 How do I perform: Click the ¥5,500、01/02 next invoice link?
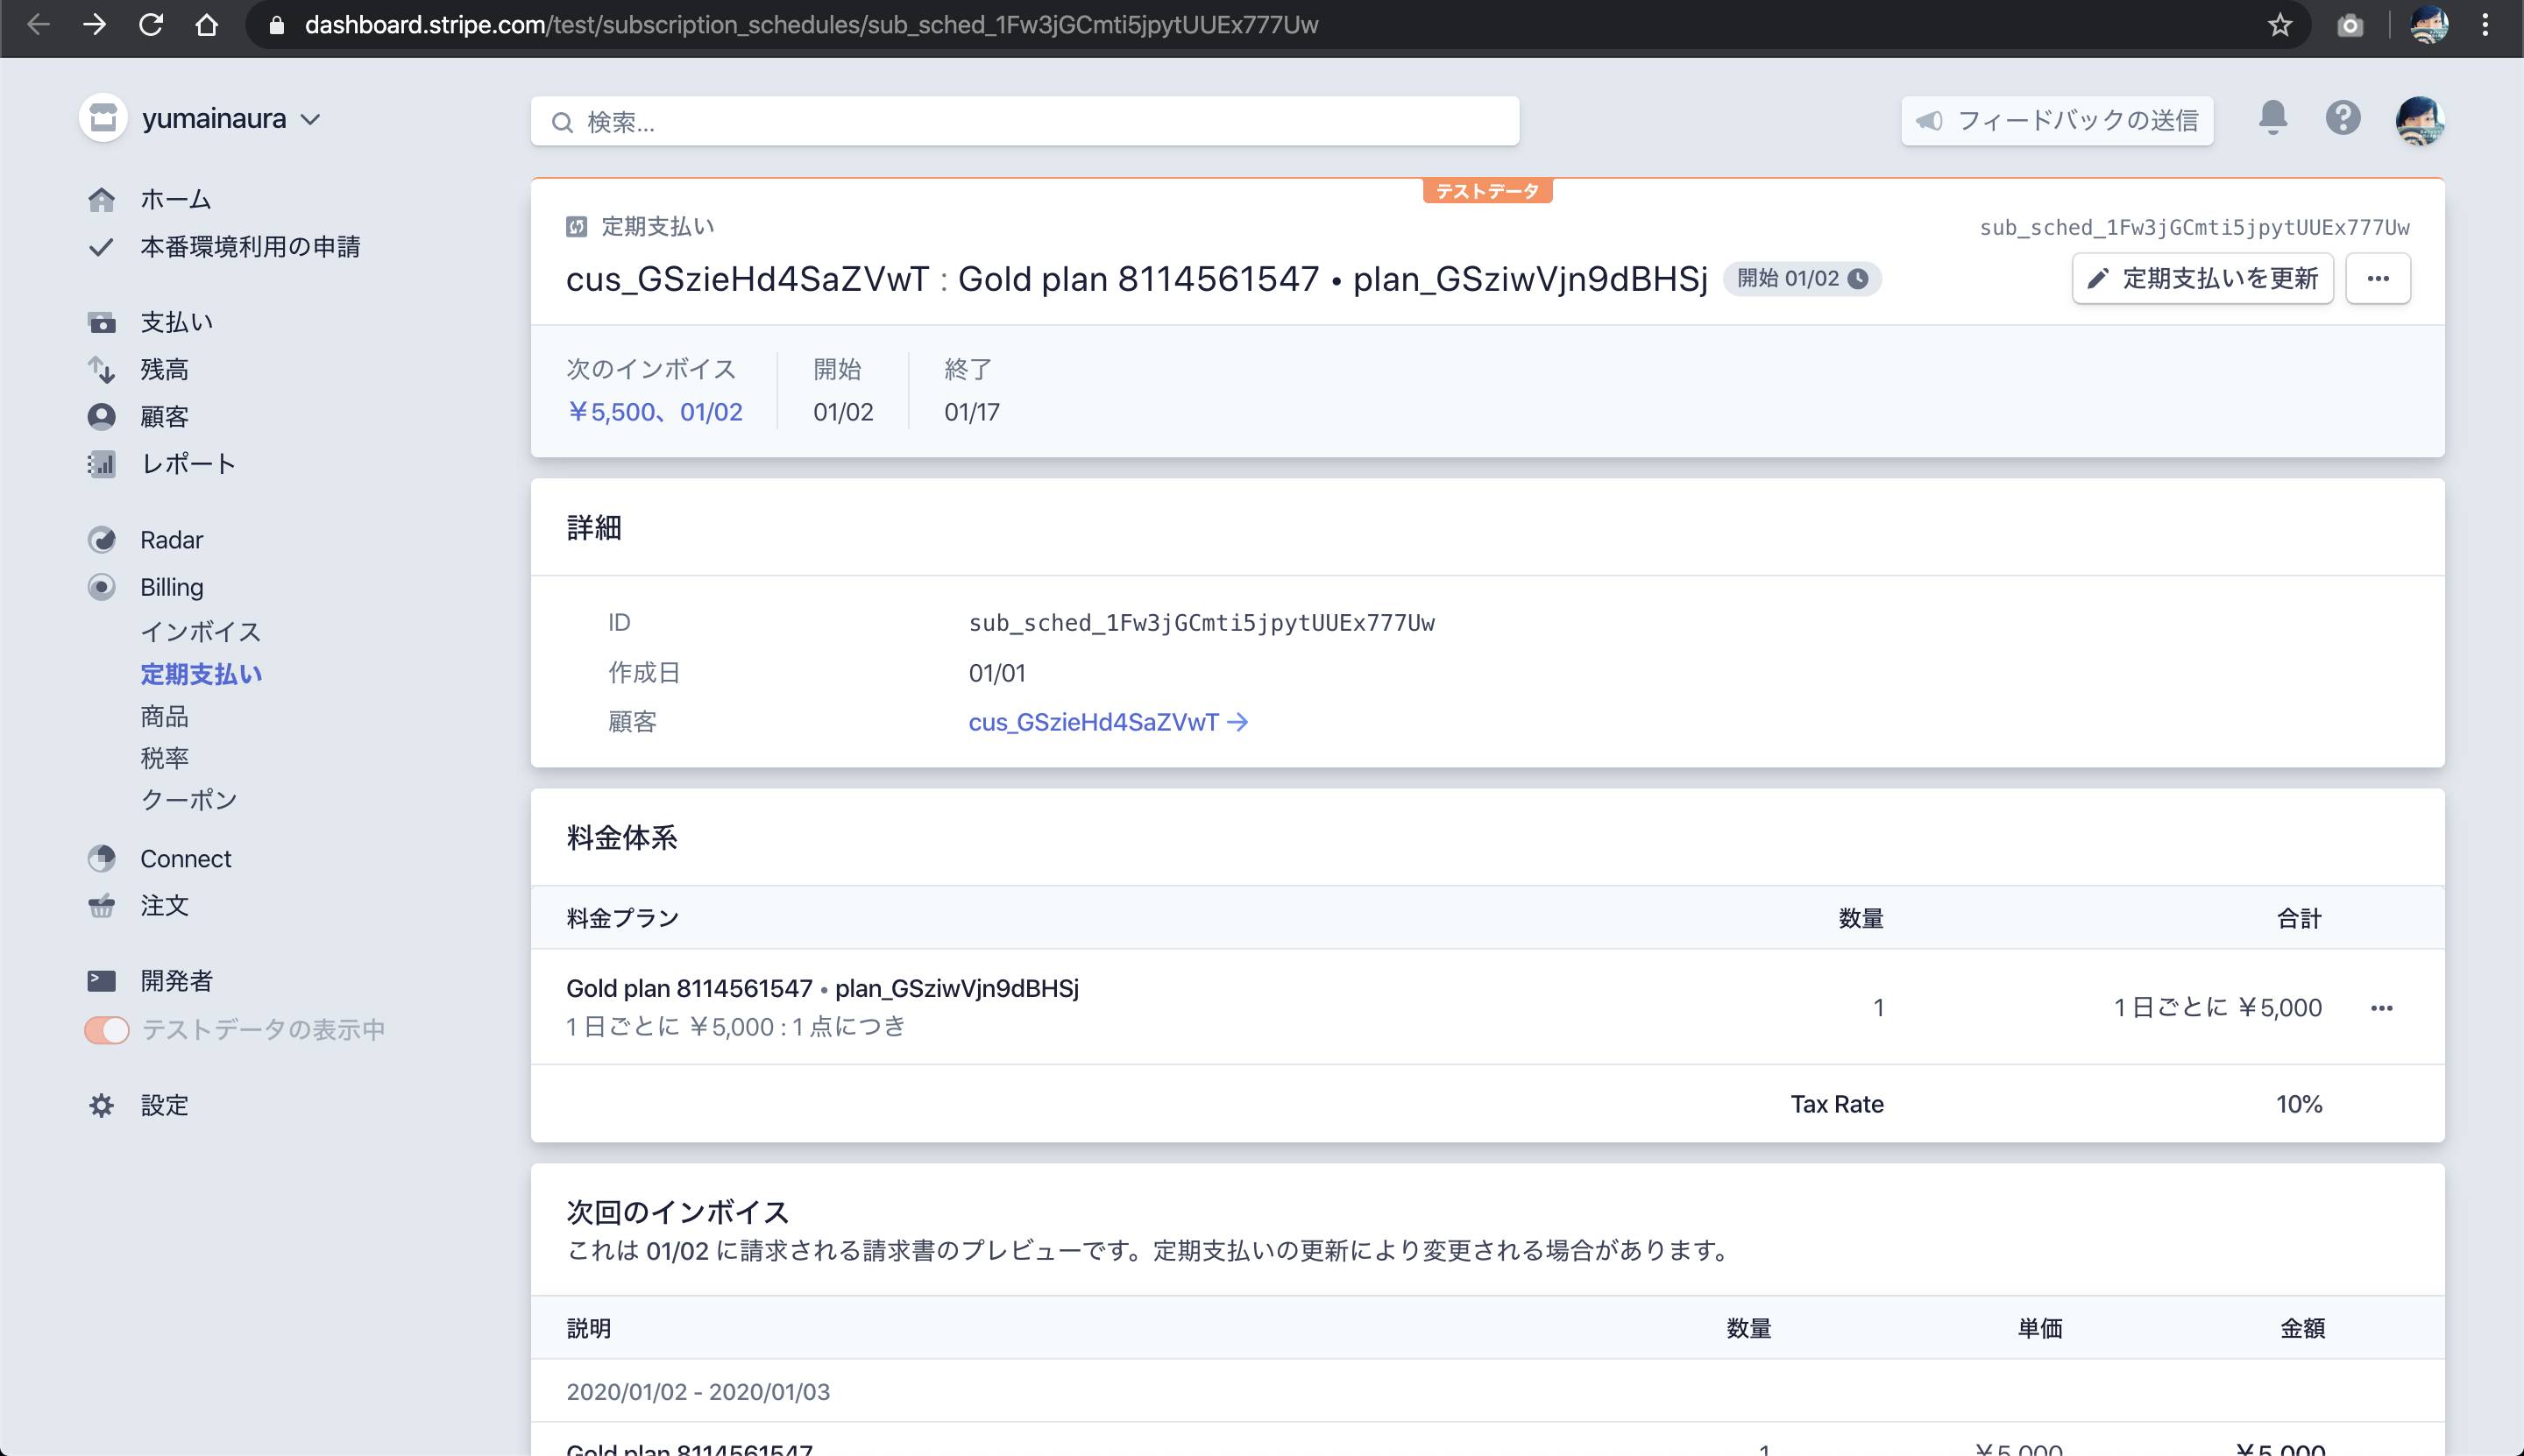coord(655,412)
